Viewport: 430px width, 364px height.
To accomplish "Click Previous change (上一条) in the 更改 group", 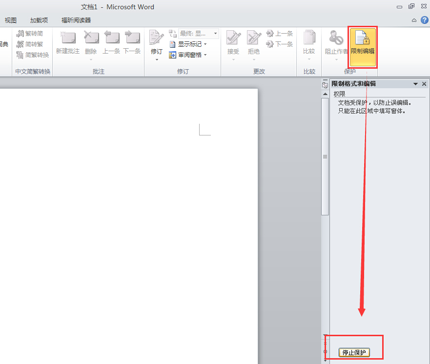I will tap(280, 34).
